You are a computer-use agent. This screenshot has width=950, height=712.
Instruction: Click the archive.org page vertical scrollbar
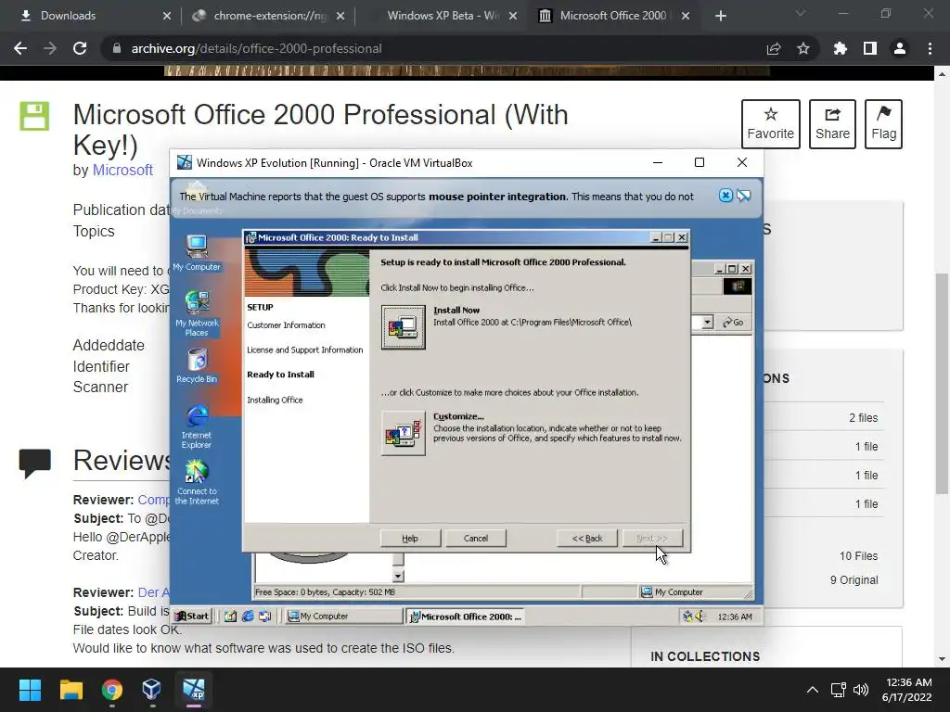point(942,383)
